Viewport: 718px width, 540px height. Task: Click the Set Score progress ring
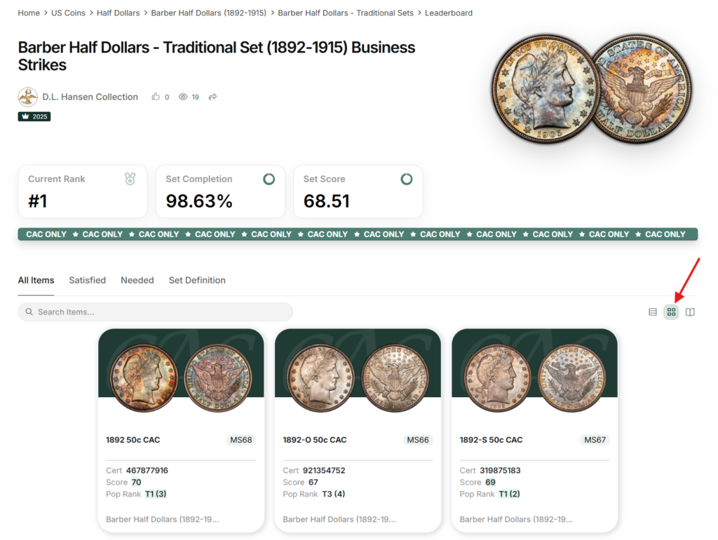pyautogui.click(x=406, y=179)
